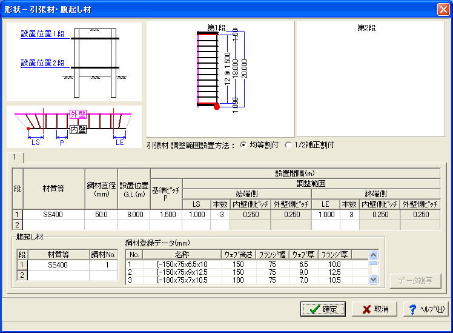
Task: Click red start-point marker in 第1段 preview
Action: (217, 107)
